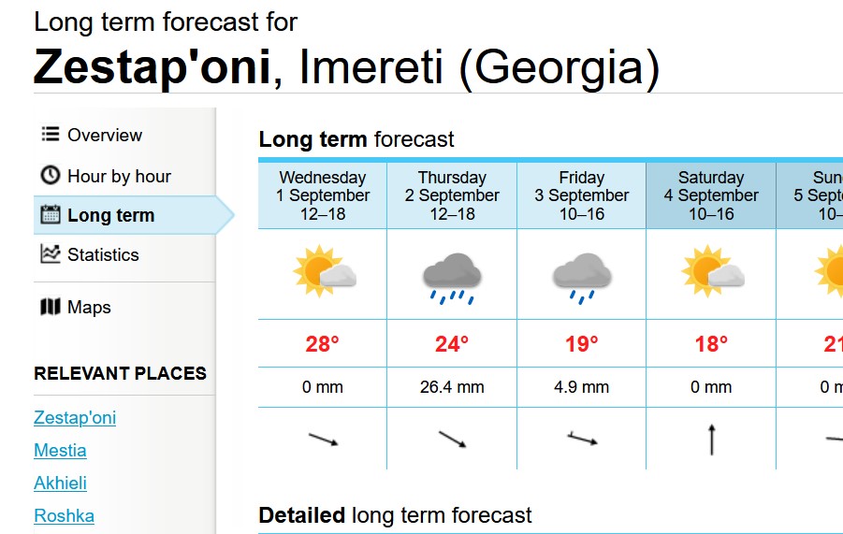Viewport: 843px width, 534px height.
Task: Open the Zestap'oni relevant place link
Action: pyautogui.click(x=75, y=417)
